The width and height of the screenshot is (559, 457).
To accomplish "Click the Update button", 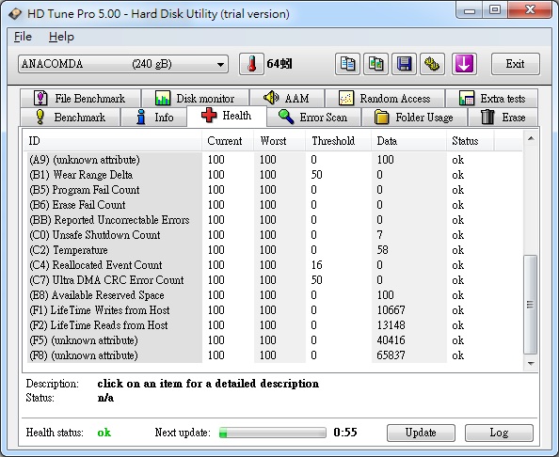I will [421, 433].
